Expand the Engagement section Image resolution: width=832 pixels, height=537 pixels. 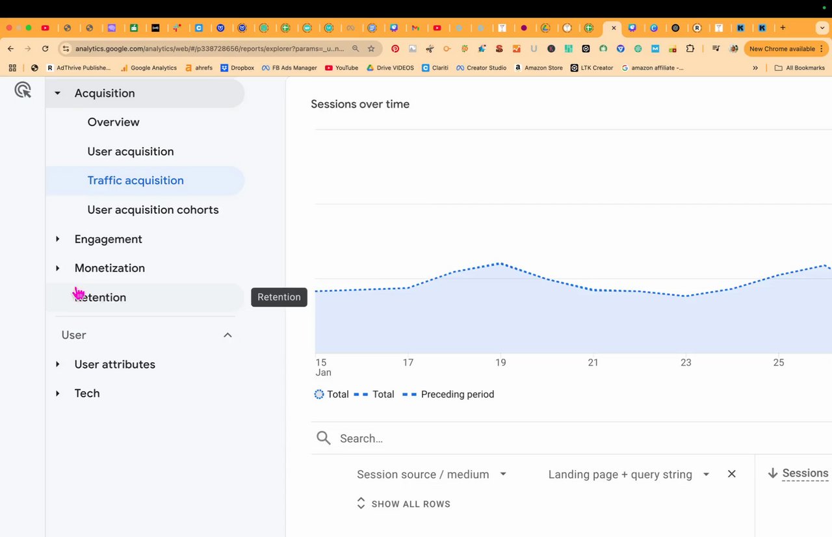pos(58,239)
